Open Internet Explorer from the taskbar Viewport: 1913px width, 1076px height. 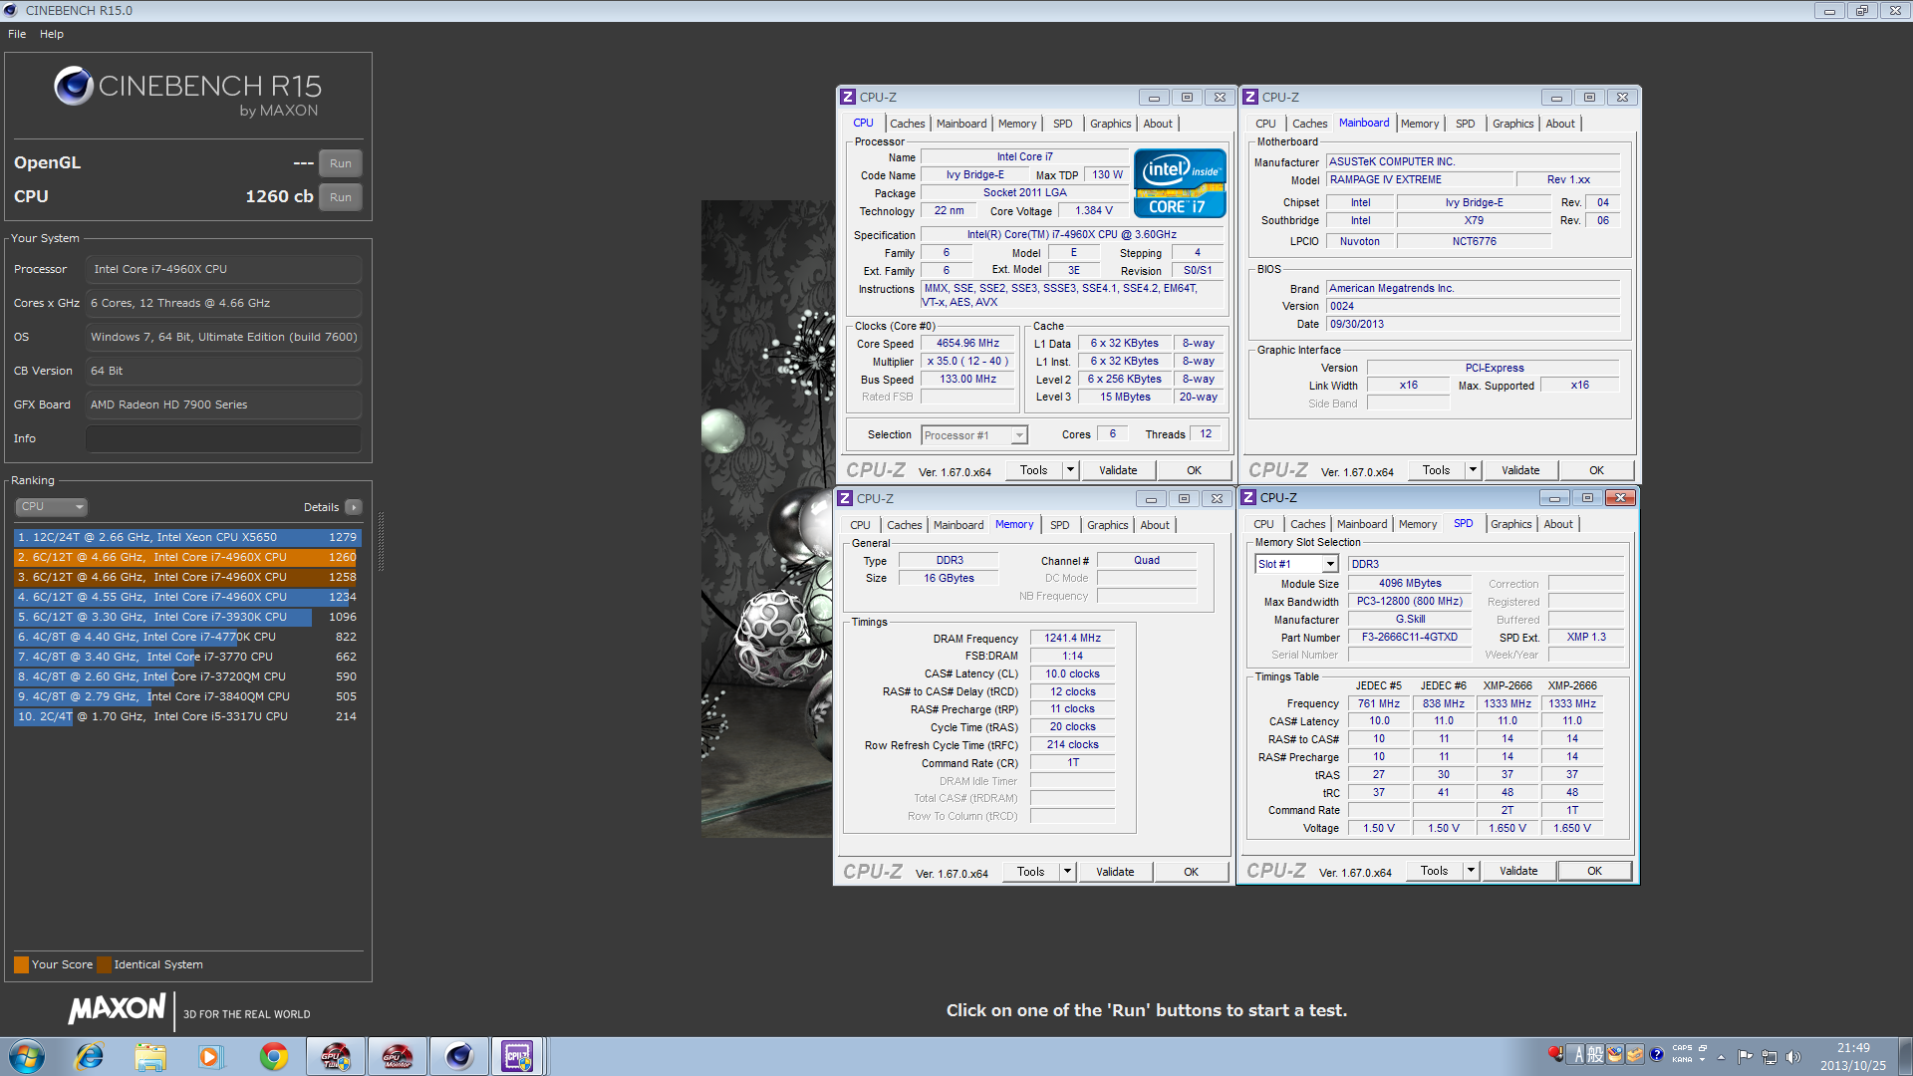point(90,1056)
